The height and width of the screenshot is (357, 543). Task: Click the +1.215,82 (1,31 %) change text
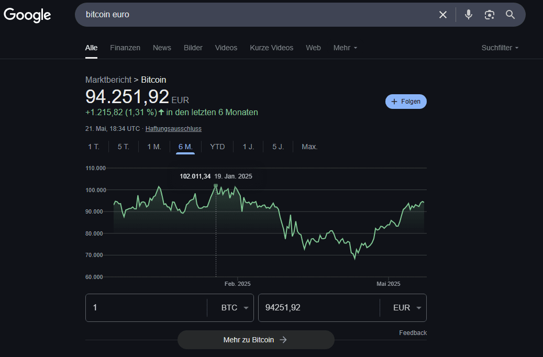(121, 112)
